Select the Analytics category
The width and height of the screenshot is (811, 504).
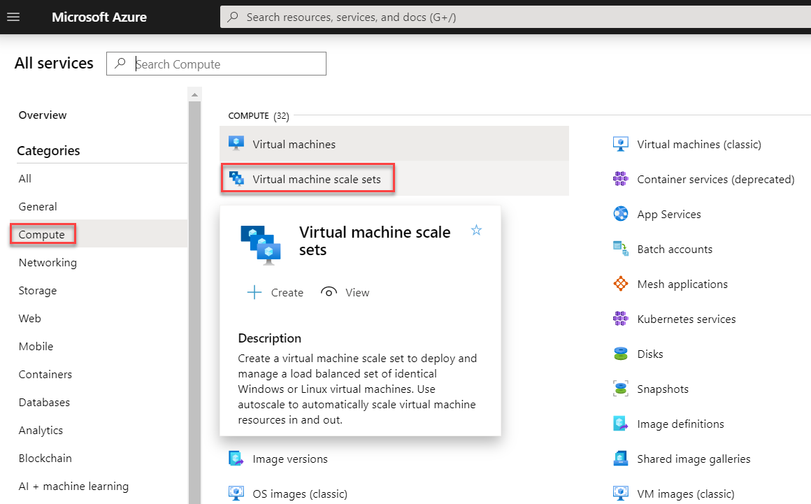[x=41, y=430]
